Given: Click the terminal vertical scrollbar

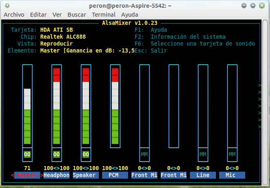Looking at the screenshot, I should click(265, 103).
